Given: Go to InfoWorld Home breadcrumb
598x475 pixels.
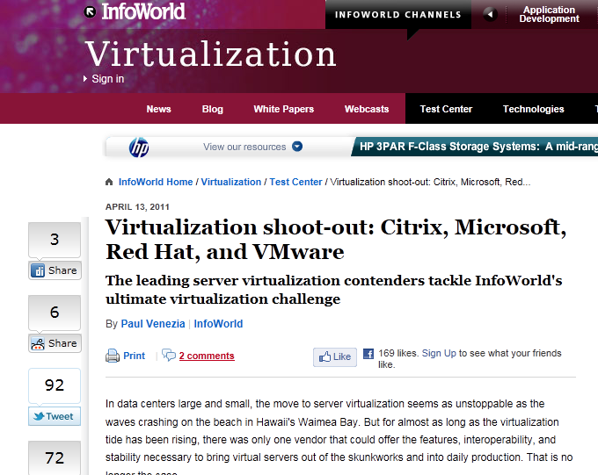Looking at the screenshot, I should coord(156,182).
